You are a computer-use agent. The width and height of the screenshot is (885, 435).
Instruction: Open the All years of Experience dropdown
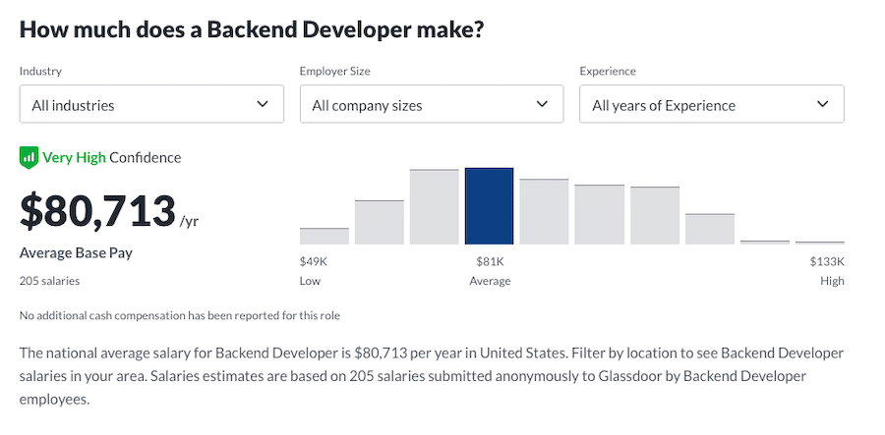tap(711, 104)
